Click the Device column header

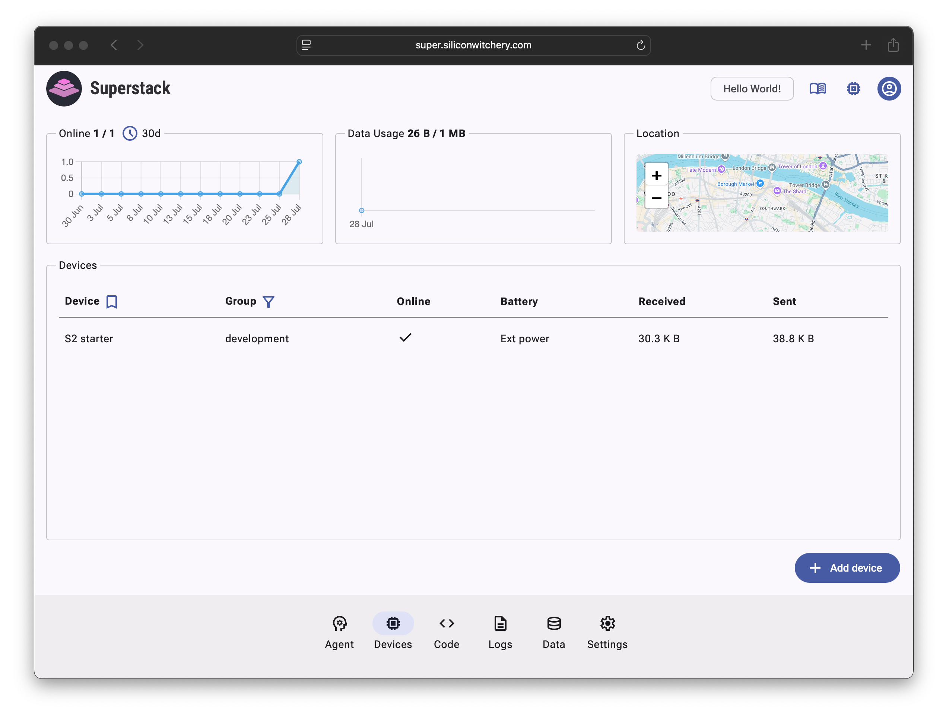pos(82,301)
